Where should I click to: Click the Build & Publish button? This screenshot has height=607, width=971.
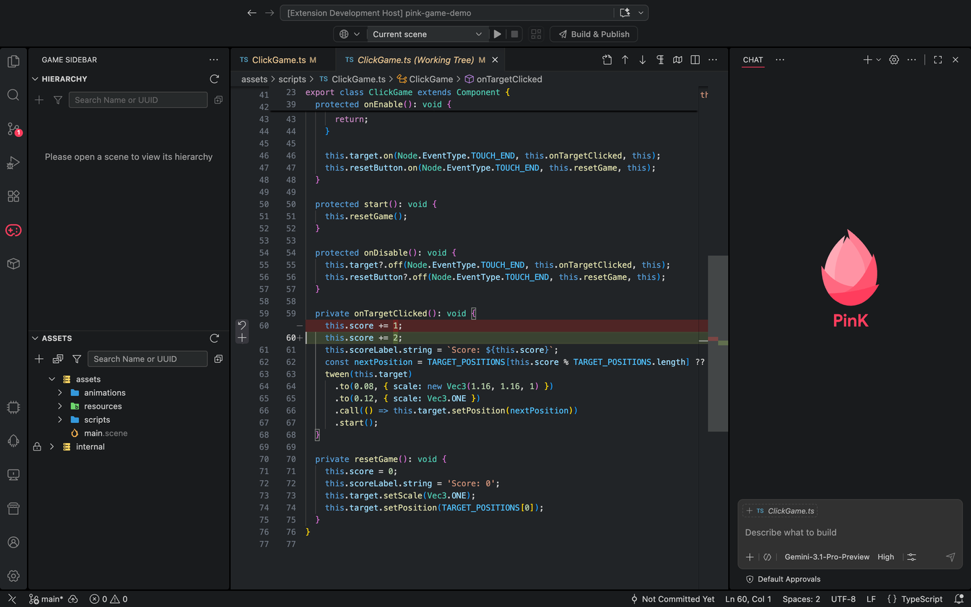[x=594, y=34]
